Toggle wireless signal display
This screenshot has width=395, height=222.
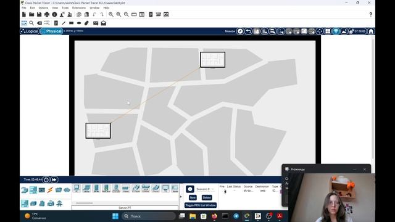(x=336, y=31)
